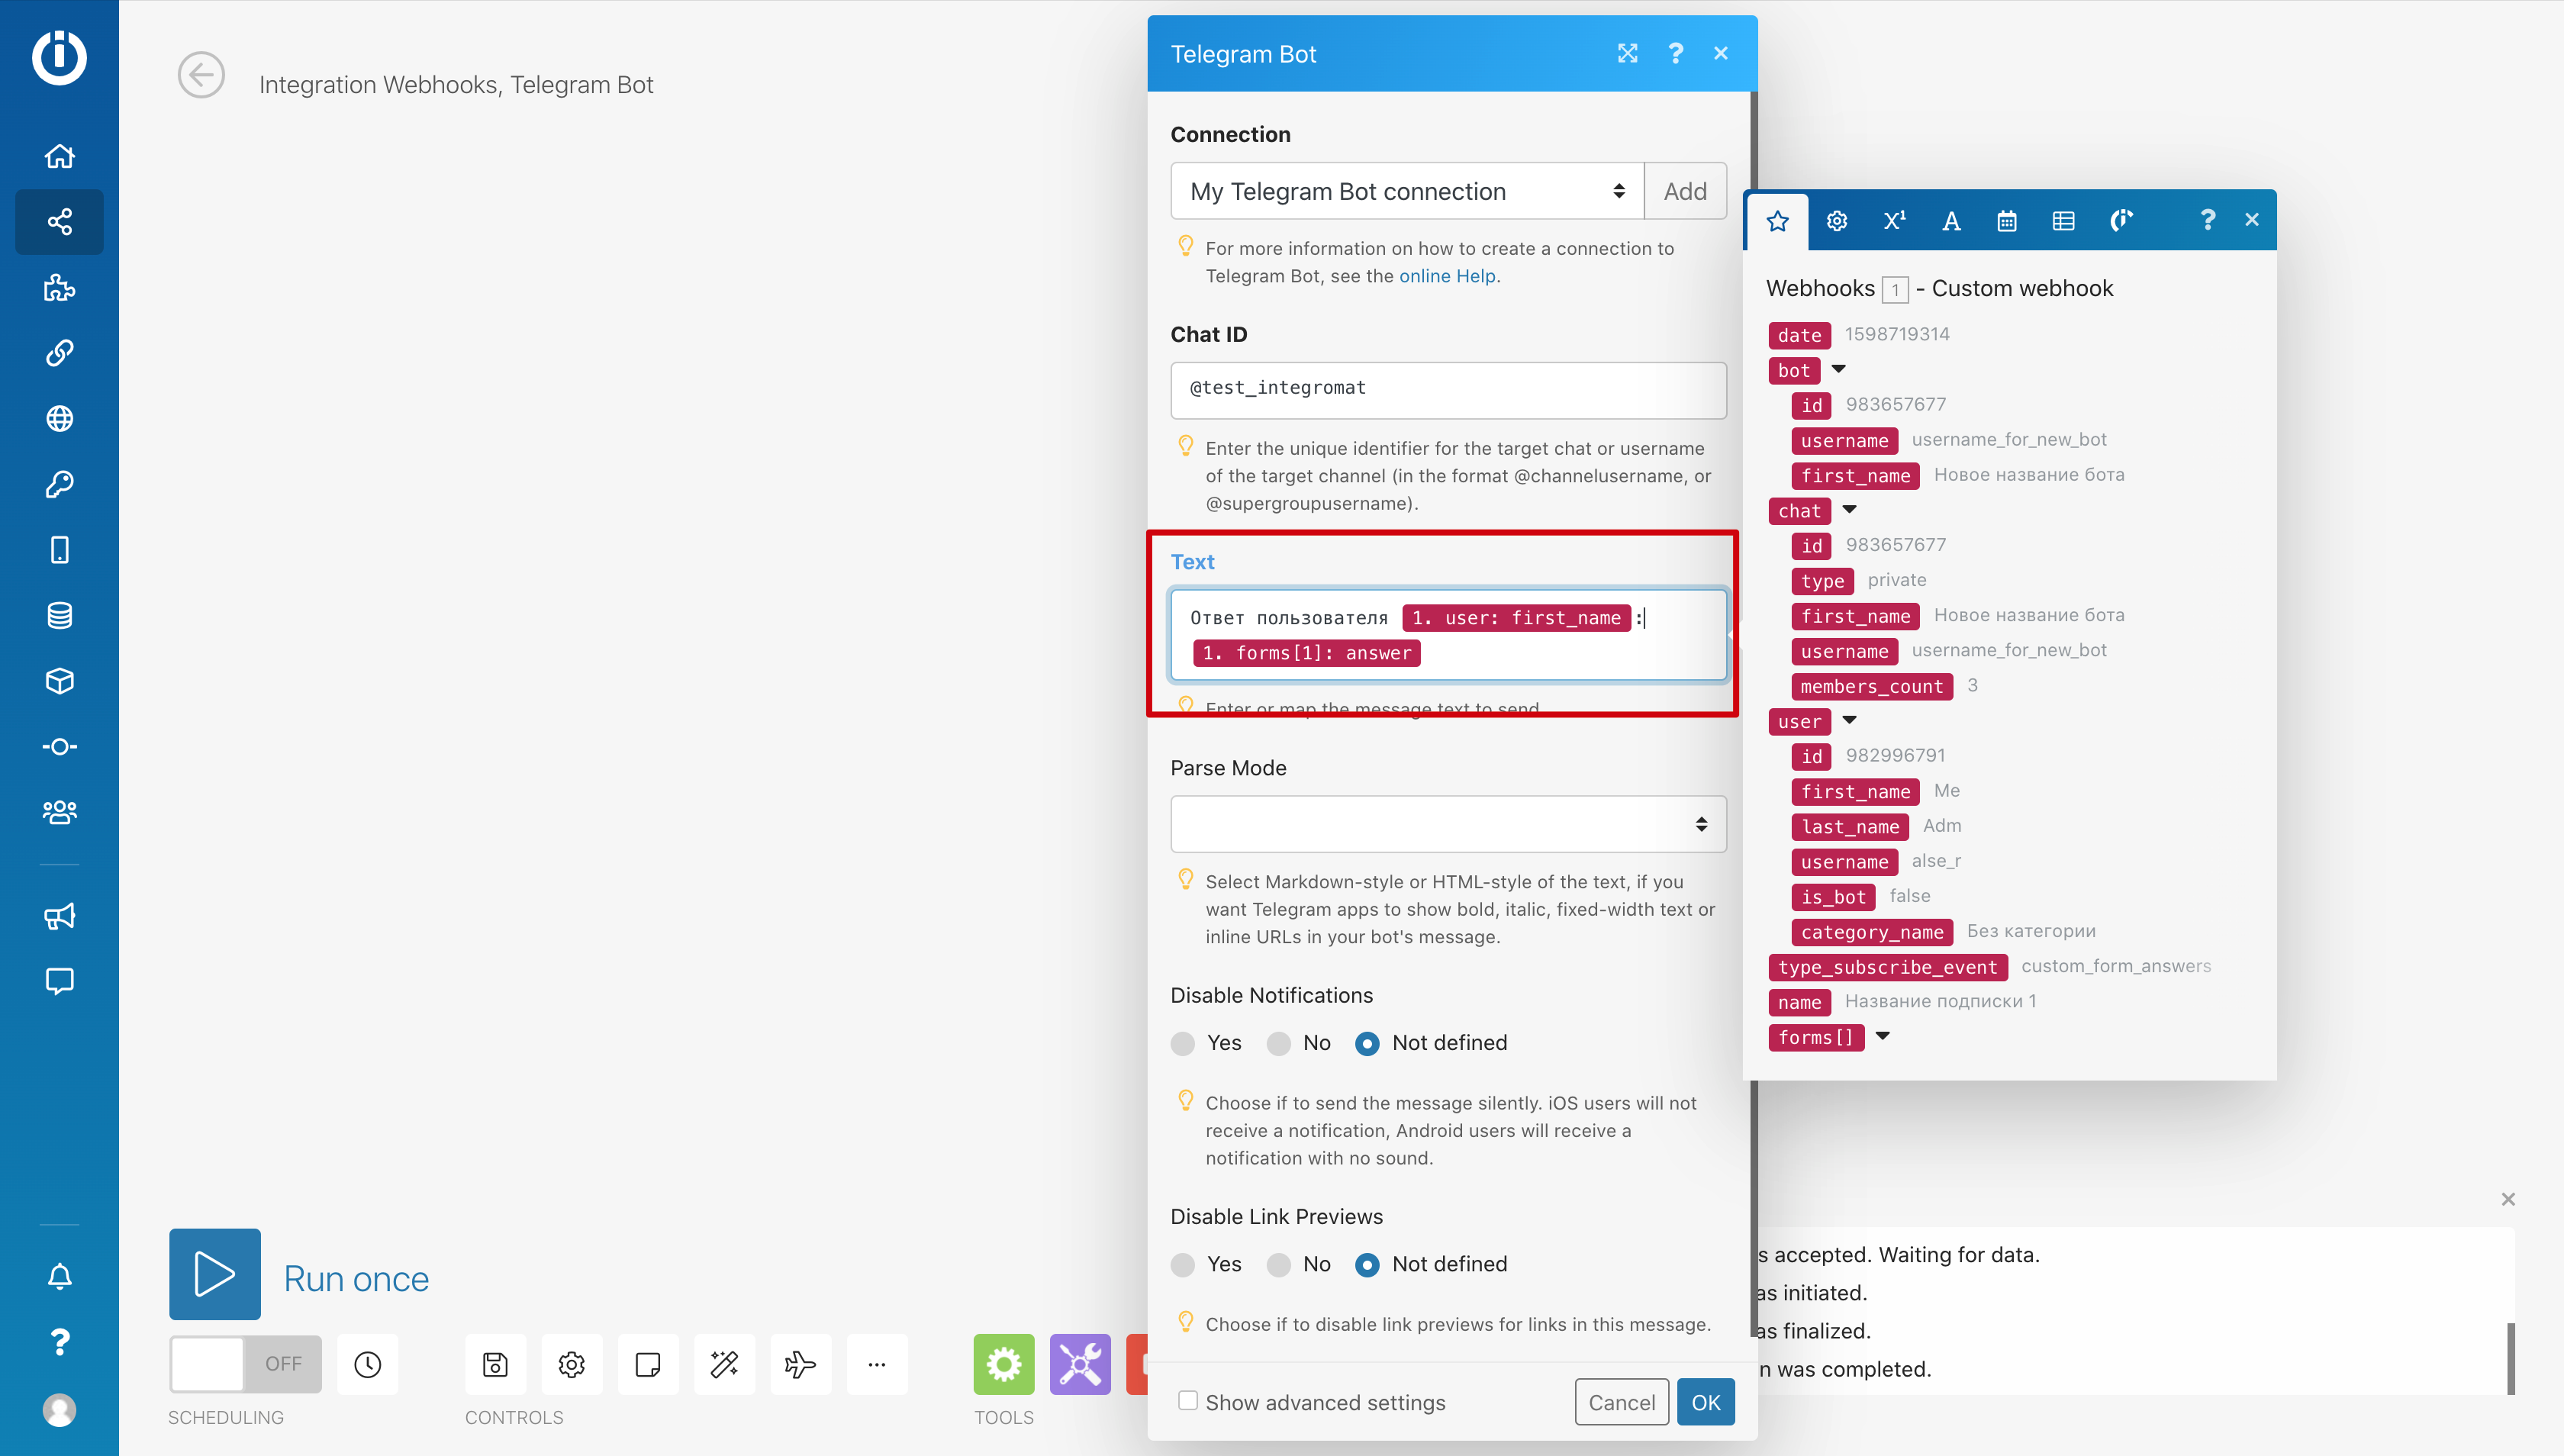Insert the last_name variable pill

pyautogui.click(x=1850, y=826)
